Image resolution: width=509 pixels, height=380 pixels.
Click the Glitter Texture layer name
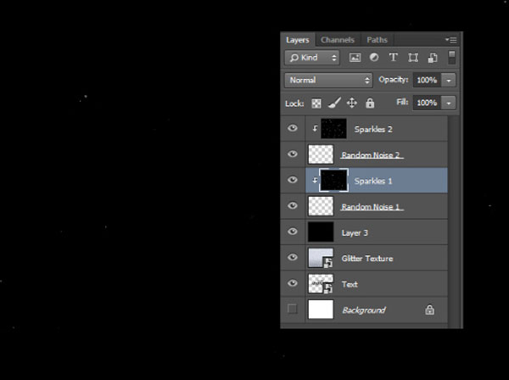[x=367, y=259]
